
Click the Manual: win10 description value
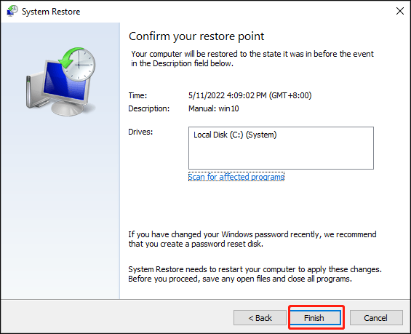click(x=214, y=108)
